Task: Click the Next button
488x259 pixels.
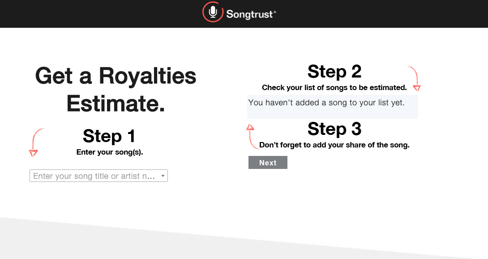Action: (268, 162)
